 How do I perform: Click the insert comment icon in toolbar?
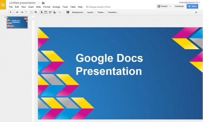tap(68, 12)
